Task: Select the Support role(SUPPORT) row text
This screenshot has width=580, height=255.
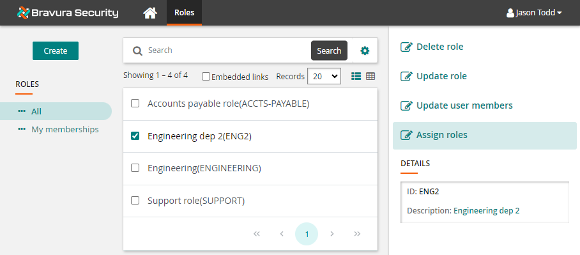Action: pos(196,201)
